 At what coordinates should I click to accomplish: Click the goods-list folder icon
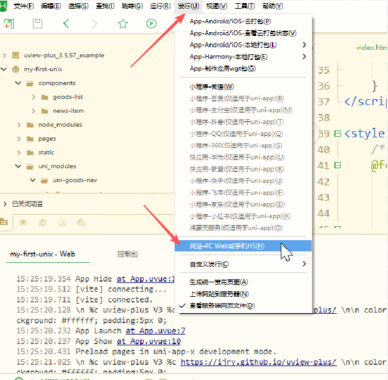pyautogui.click(x=45, y=97)
